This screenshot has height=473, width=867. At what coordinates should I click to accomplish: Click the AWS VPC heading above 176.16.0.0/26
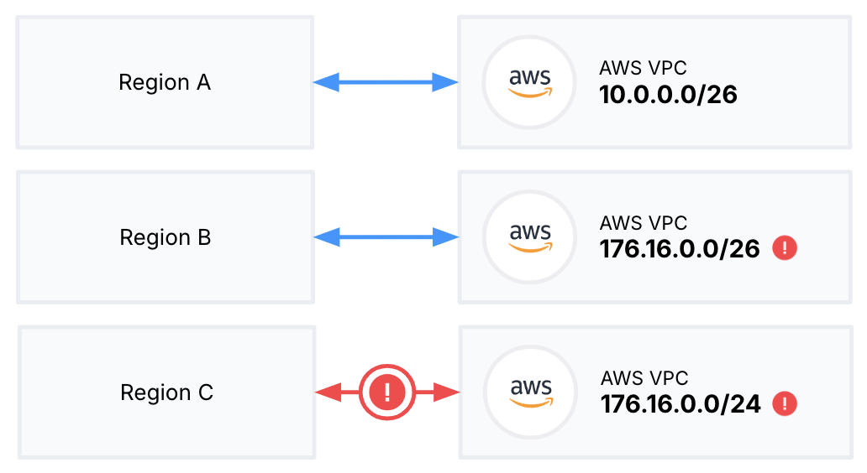[644, 223]
